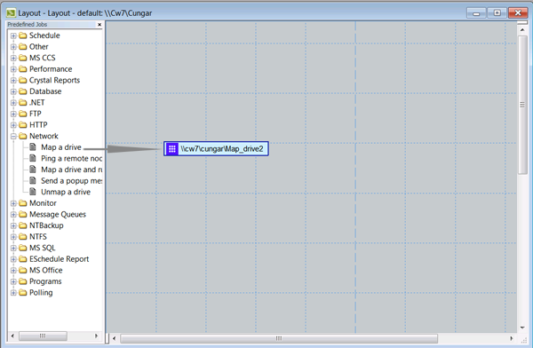
Task: Select the Map a drive document icon
Action: pyautogui.click(x=33, y=146)
